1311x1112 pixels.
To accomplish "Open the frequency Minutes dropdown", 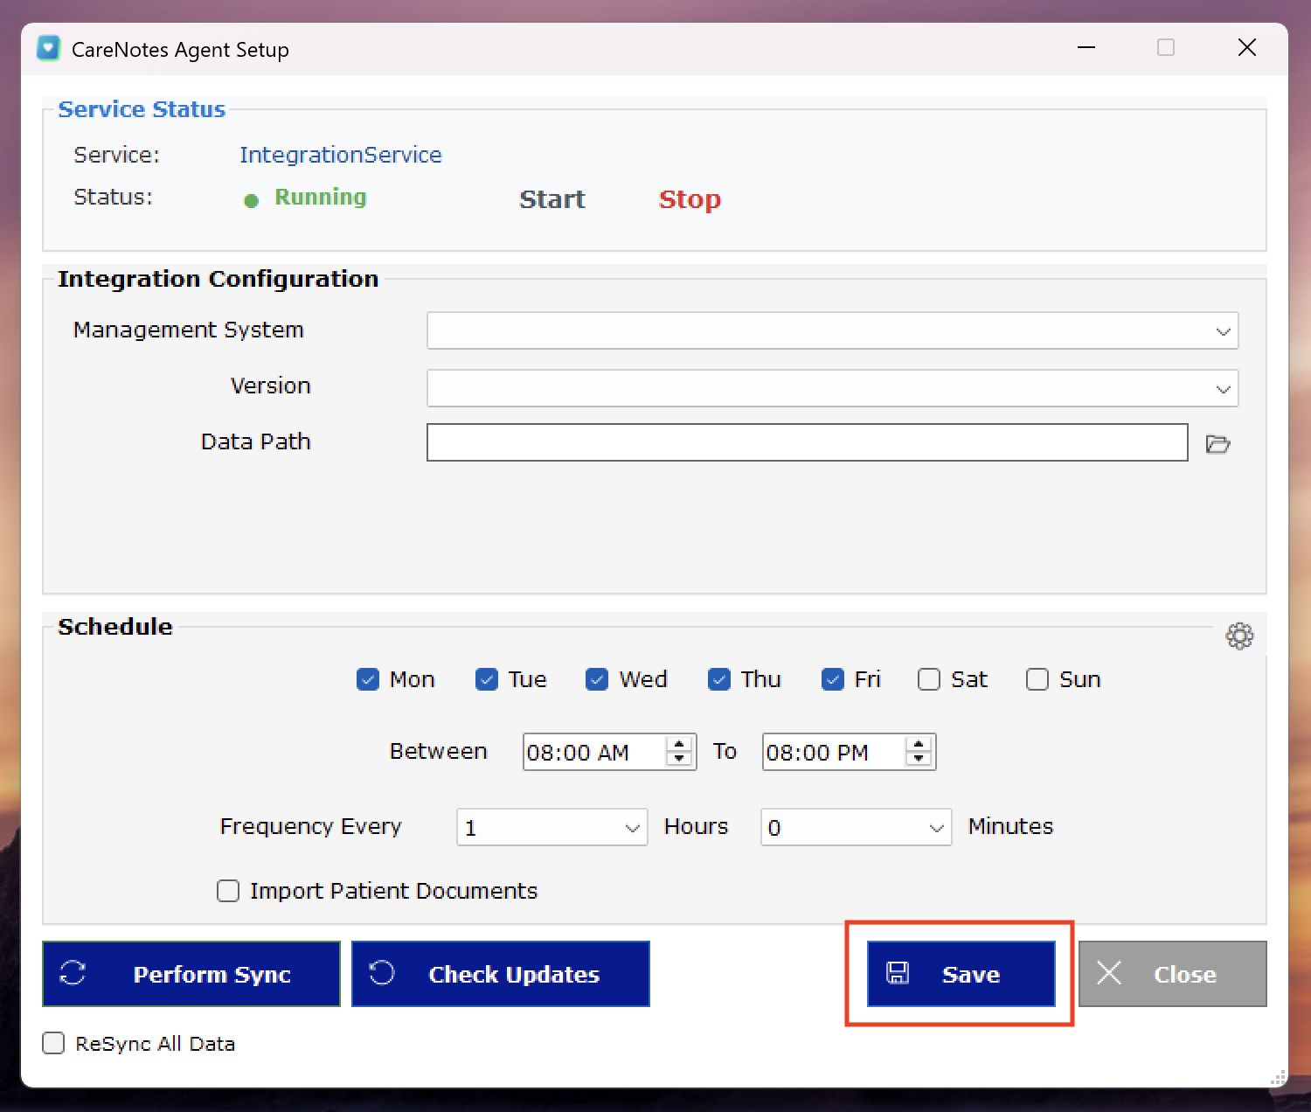I will click(856, 827).
